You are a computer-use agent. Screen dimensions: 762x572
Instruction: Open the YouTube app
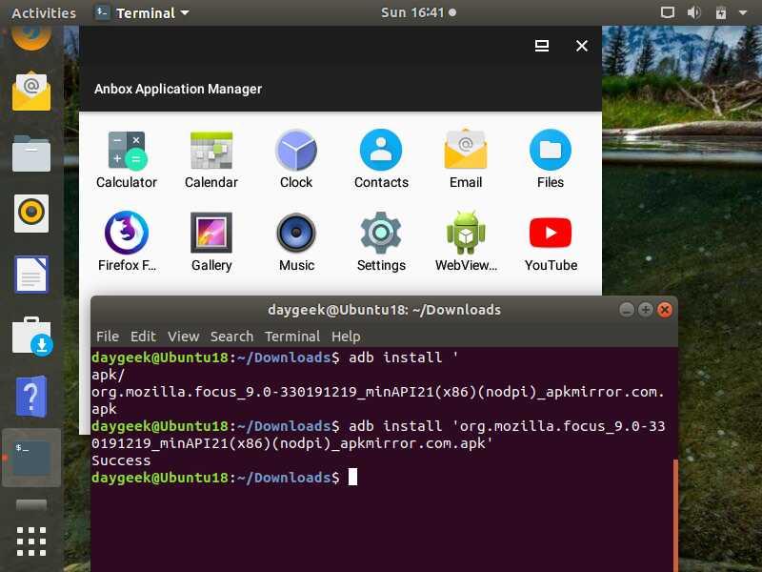pos(550,235)
